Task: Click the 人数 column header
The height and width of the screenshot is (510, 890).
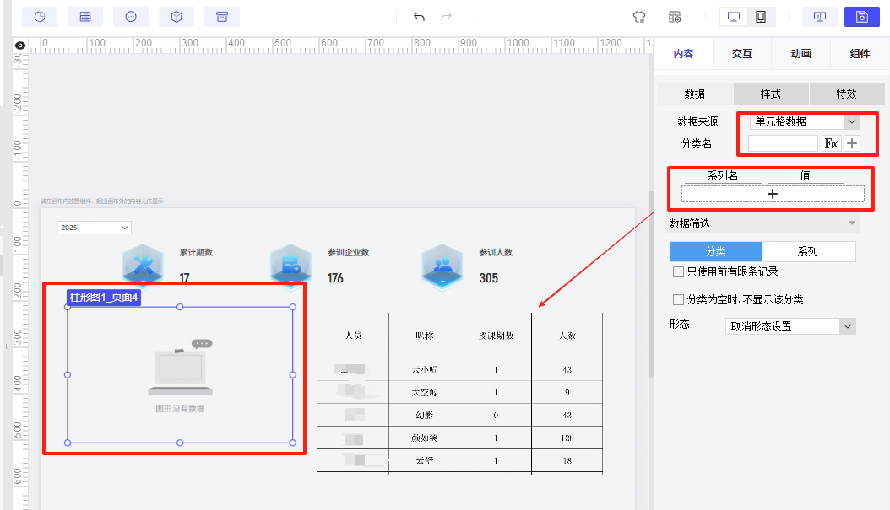Action: [x=567, y=336]
